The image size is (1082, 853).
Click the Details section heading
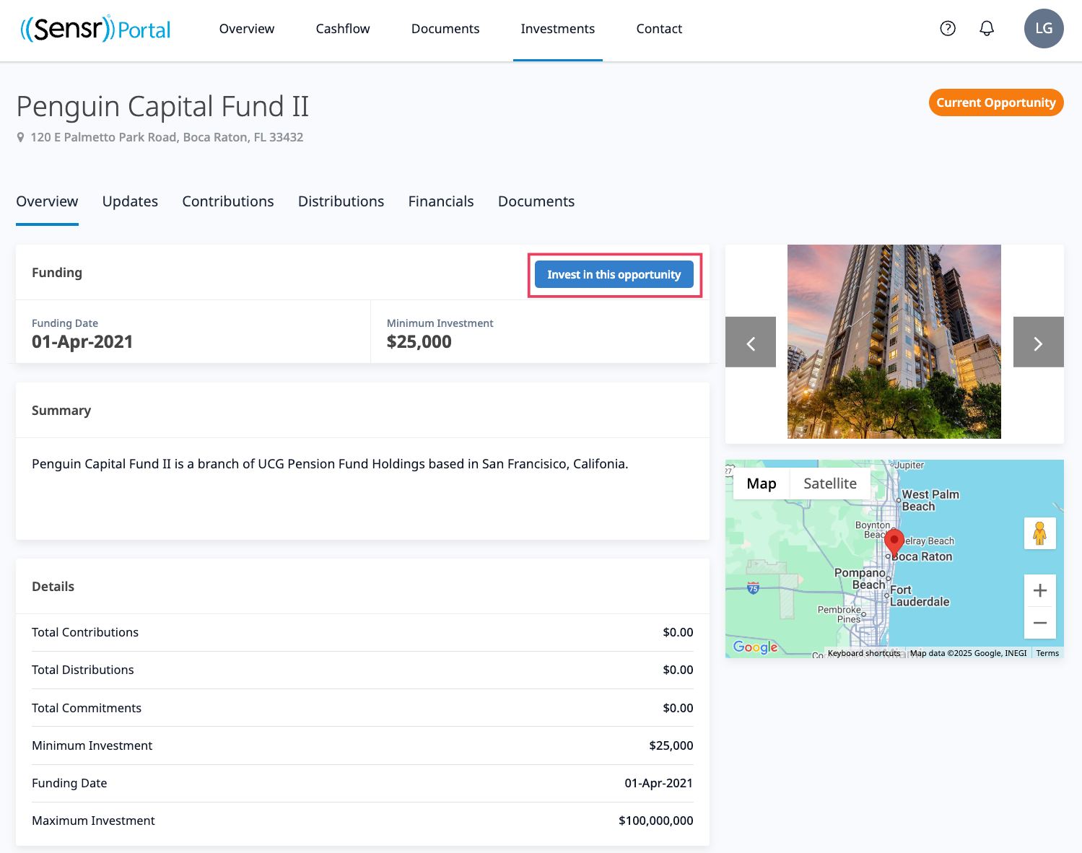point(53,586)
